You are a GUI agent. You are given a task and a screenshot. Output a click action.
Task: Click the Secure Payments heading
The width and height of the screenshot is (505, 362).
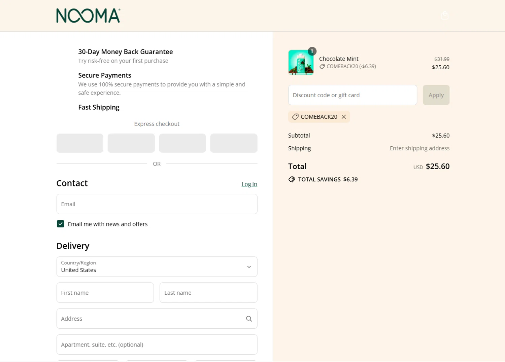[105, 75]
